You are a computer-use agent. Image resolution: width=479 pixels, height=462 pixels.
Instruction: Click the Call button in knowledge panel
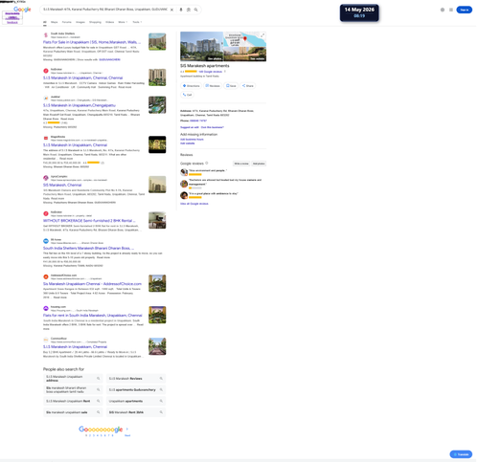187,95
